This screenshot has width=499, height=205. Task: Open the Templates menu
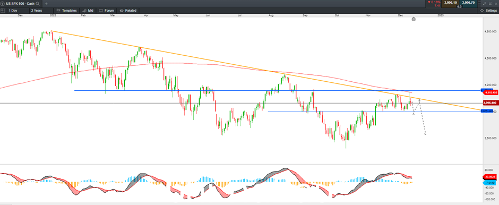pos(66,11)
